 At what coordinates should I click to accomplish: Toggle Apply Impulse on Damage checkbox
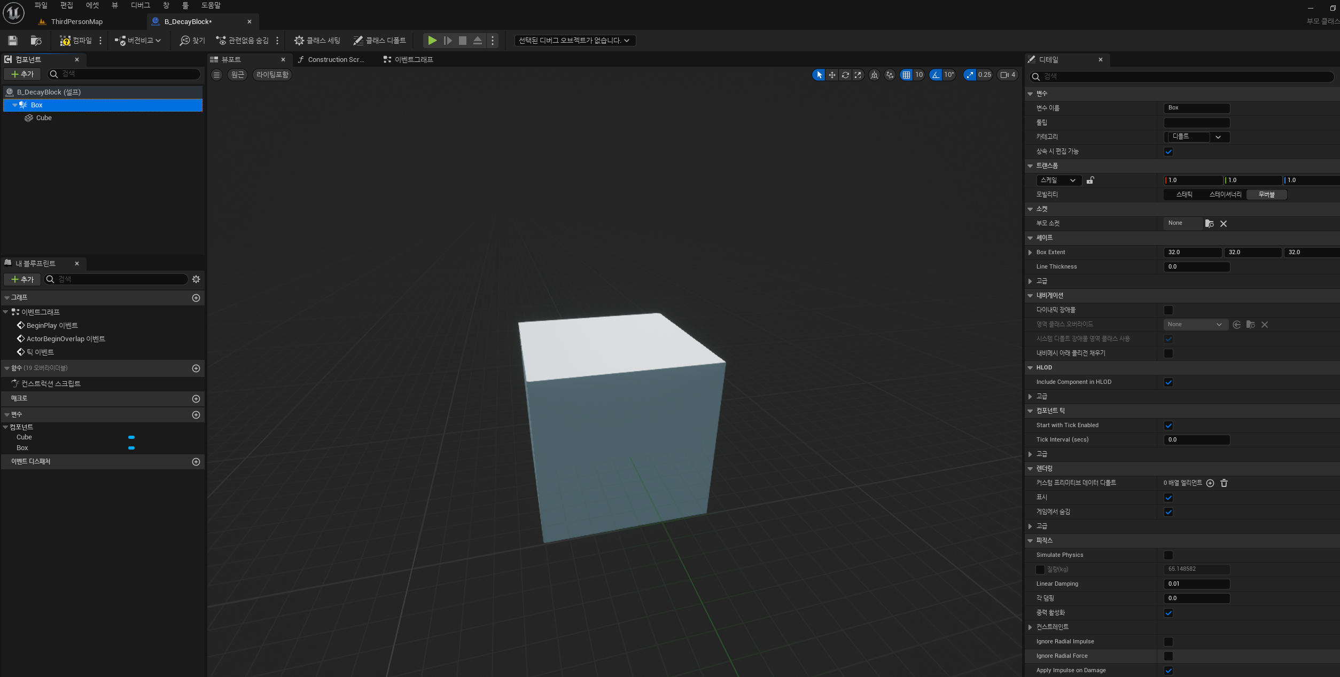click(x=1168, y=671)
